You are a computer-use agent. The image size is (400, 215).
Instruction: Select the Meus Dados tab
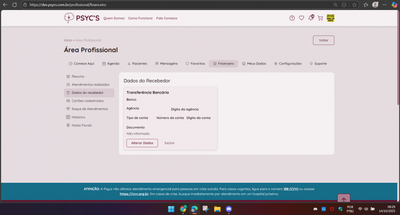click(254, 63)
